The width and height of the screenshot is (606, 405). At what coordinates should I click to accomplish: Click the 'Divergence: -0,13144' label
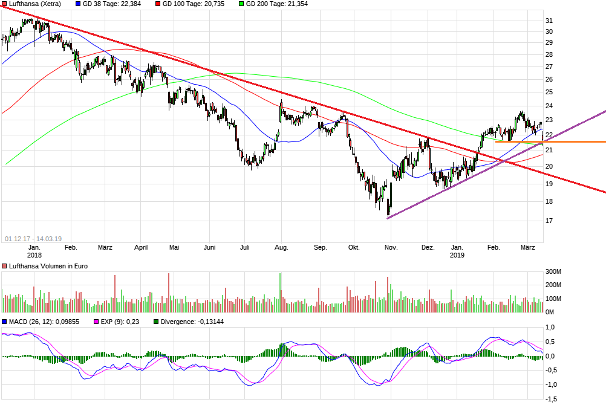(192, 322)
